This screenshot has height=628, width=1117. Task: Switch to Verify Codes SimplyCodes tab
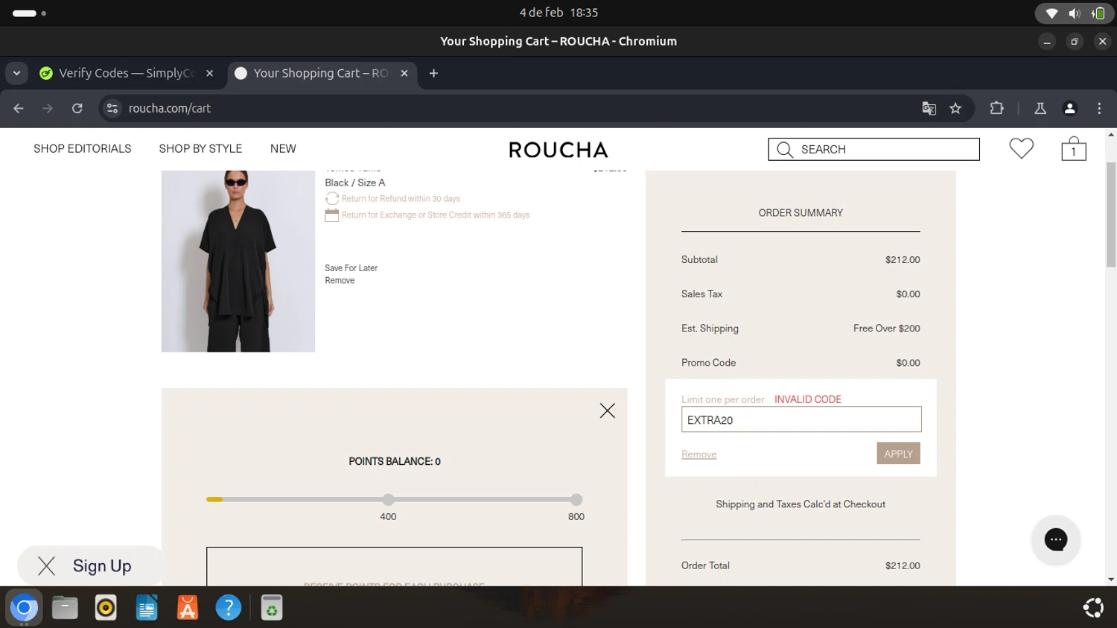coord(127,73)
